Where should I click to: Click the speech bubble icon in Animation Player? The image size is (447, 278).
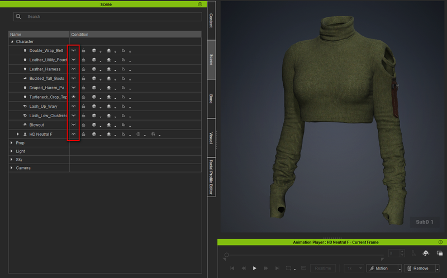[303, 269]
